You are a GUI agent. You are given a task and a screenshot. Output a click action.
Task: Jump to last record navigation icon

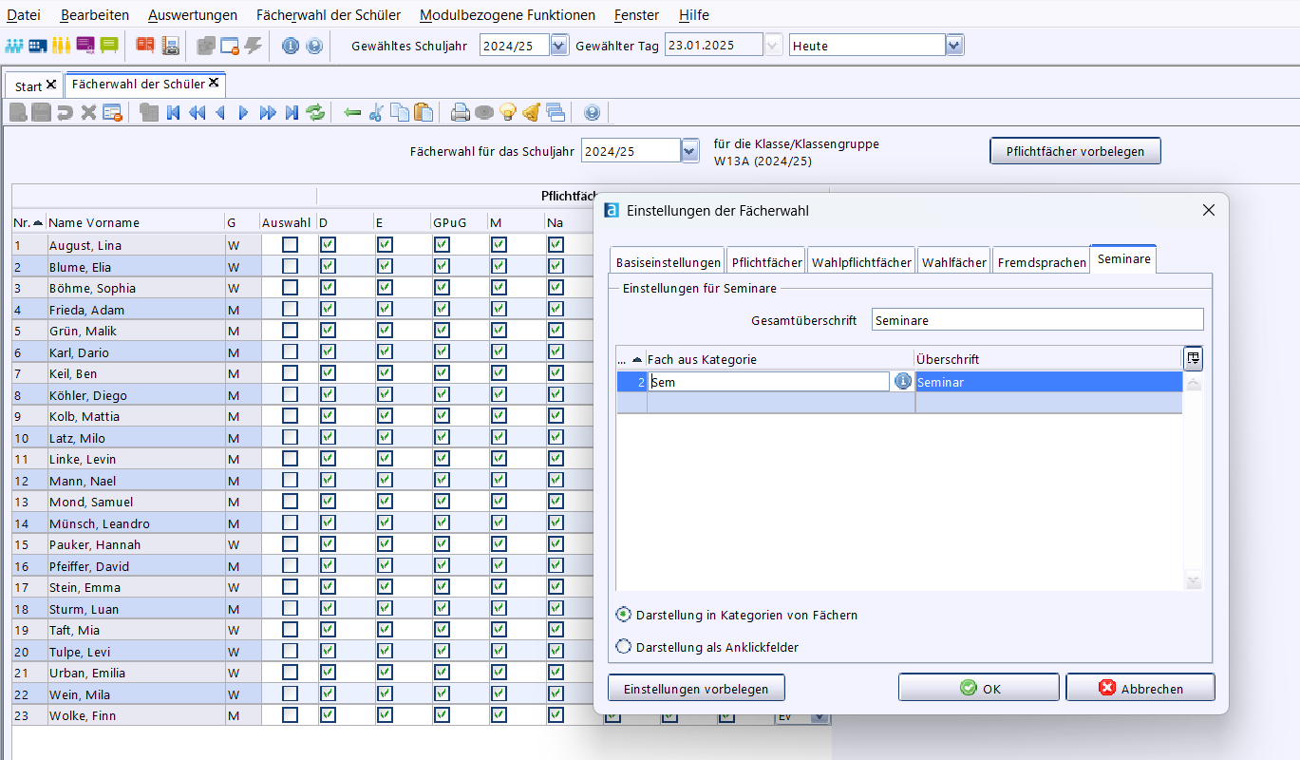click(x=292, y=113)
